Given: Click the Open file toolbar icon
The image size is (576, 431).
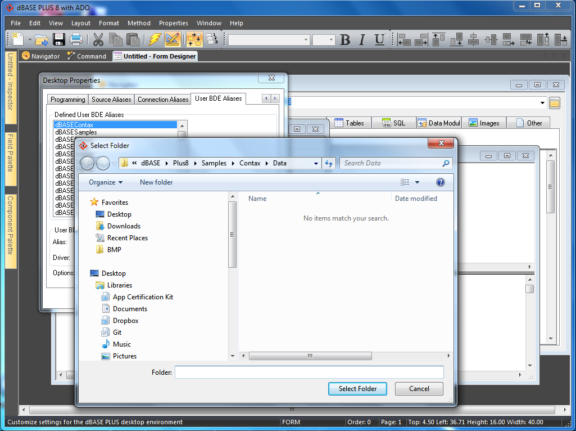Looking at the screenshot, I should (42, 39).
